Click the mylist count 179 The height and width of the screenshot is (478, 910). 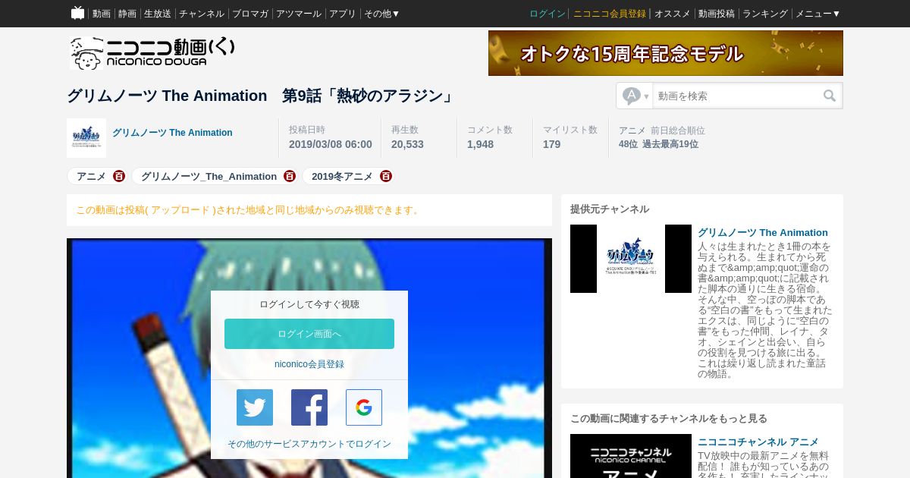(x=552, y=144)
